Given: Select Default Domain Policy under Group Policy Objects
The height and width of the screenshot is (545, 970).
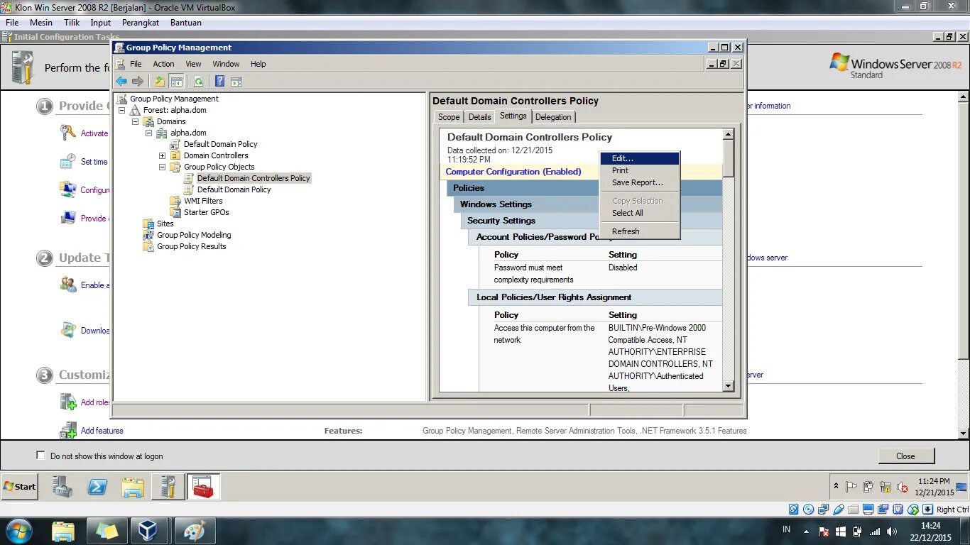Looking at the screenshot, I should coord(234,189).
